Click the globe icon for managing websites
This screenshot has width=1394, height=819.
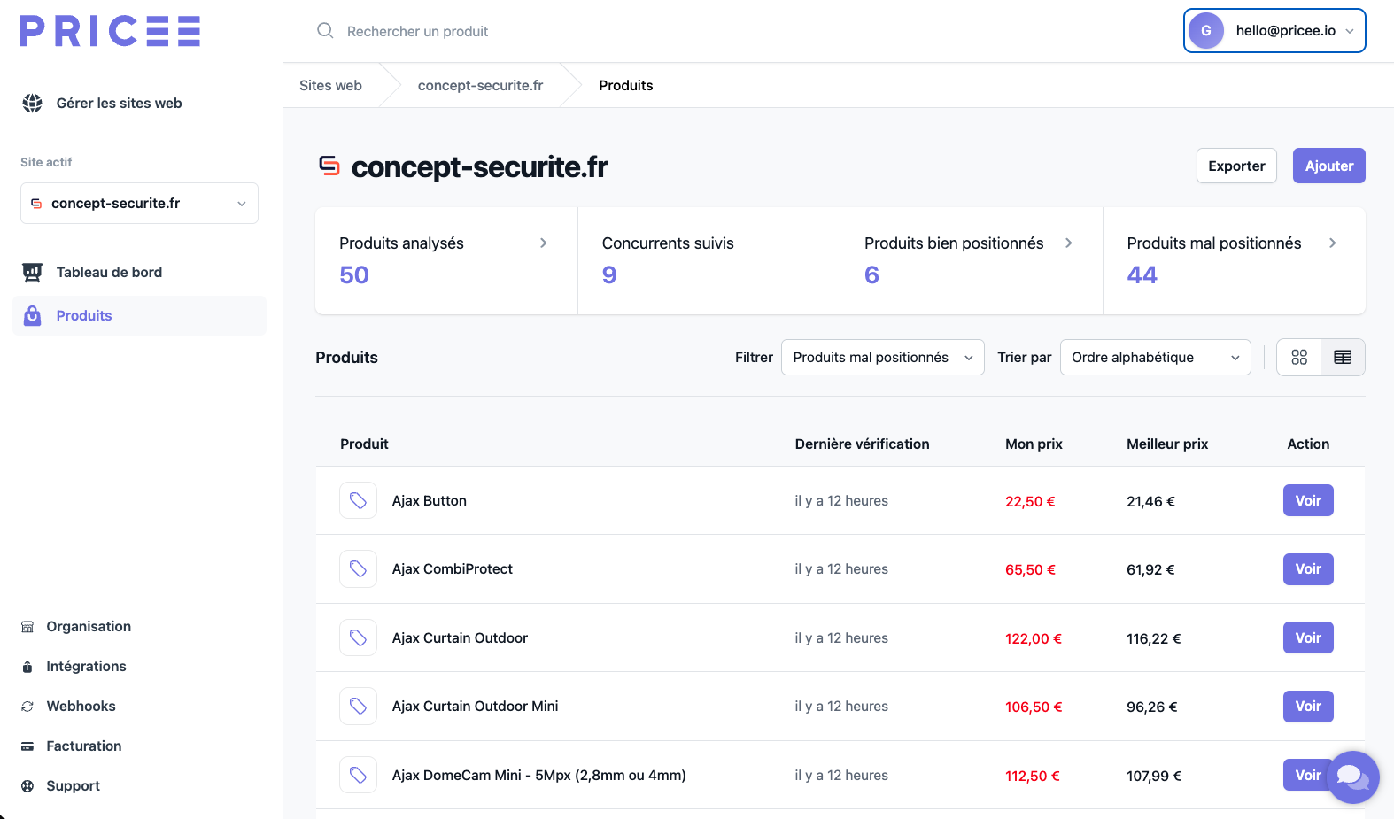(33, 103)
